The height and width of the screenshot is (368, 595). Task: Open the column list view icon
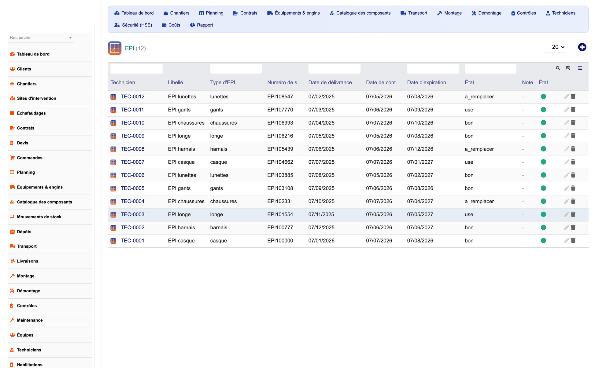pyautogui.click(x=580, y=68)
